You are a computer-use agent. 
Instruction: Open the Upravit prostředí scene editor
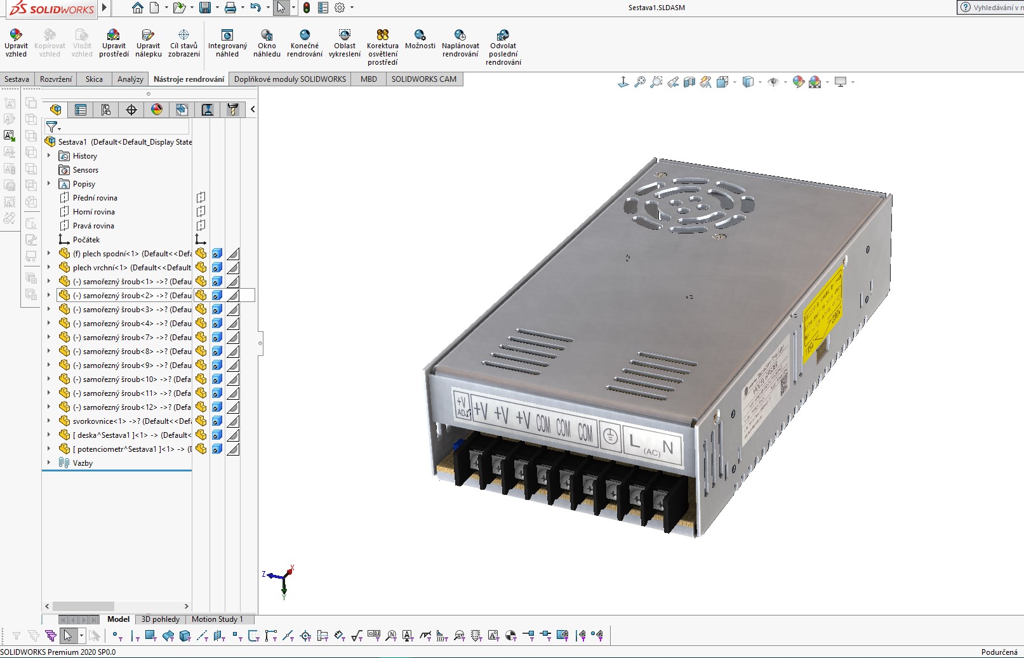tap(114, 36)
